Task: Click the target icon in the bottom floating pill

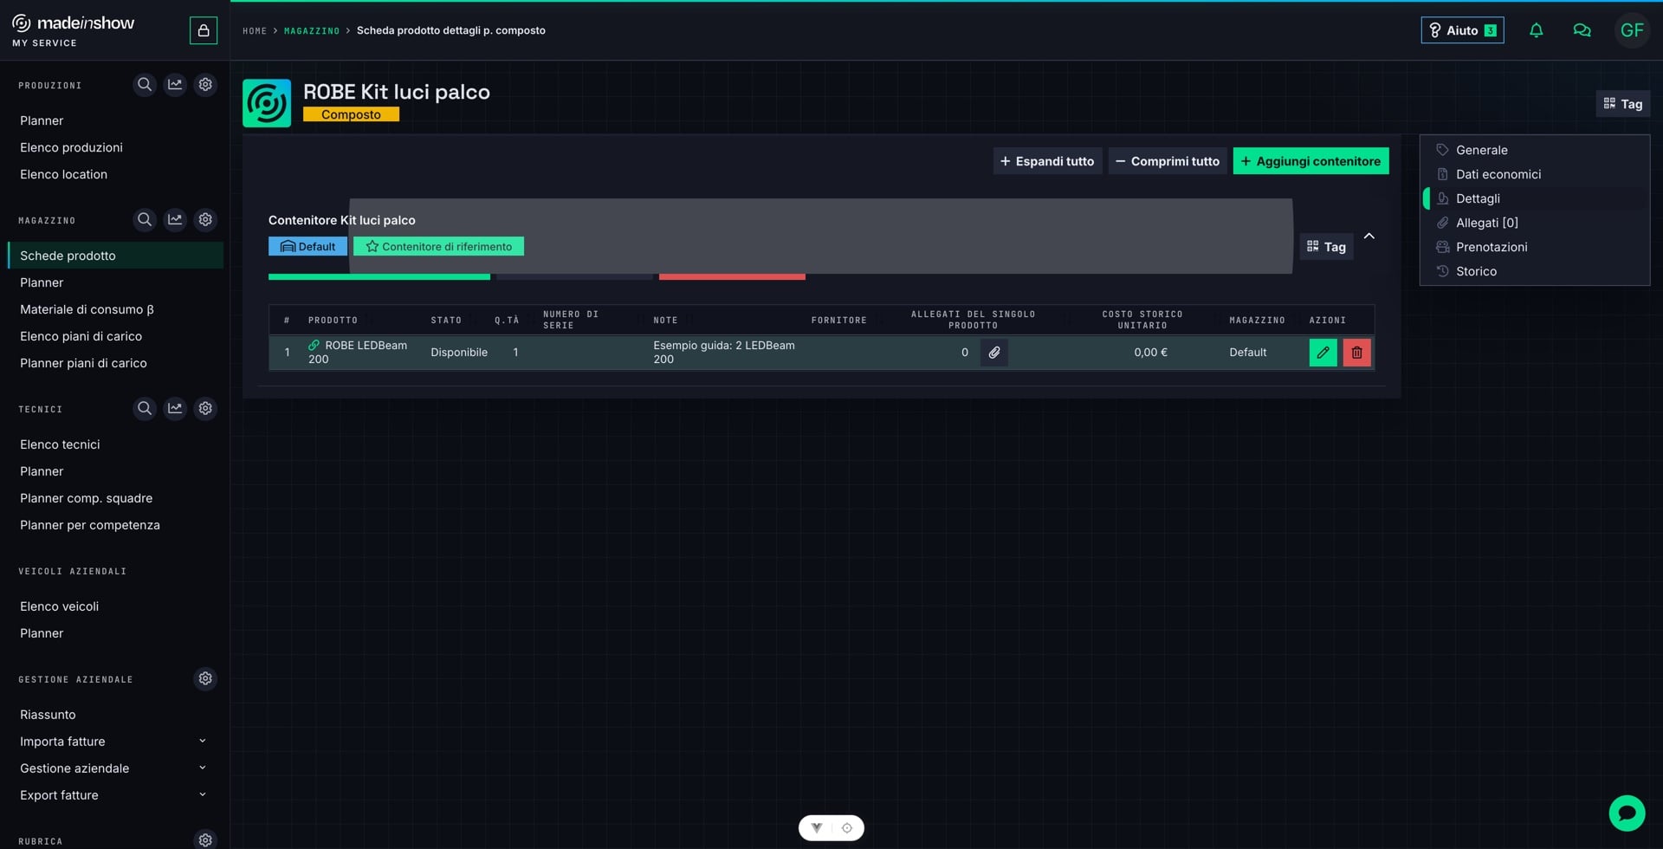Action: [847, 828]
